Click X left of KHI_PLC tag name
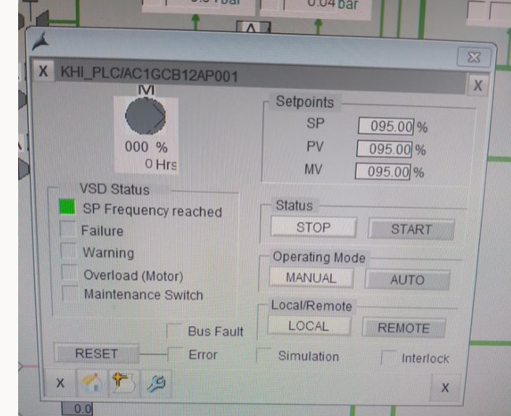The height and width of the screenshot is (416, 511). (43, 71)
